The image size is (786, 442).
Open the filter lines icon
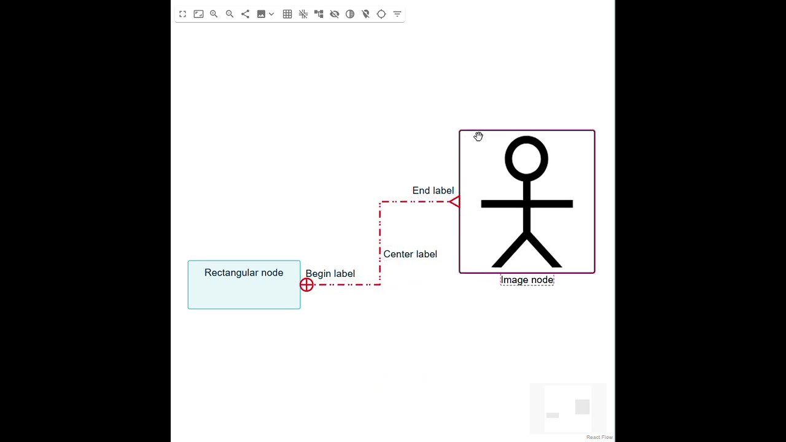pos(397,14)
